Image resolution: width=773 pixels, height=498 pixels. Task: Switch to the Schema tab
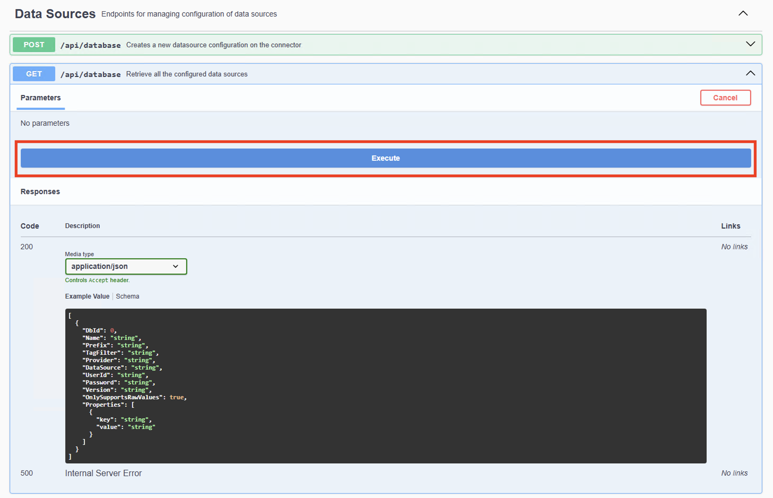[x=128, y=296]
